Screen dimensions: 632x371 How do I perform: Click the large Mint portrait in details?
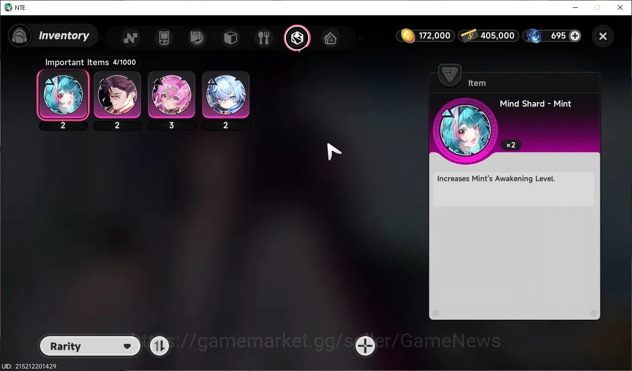pos(465,131)
